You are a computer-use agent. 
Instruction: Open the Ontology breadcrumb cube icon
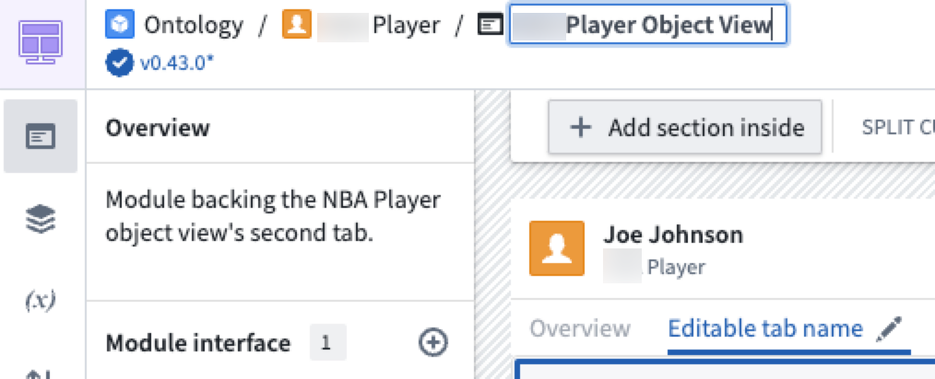[120, 25]
